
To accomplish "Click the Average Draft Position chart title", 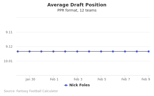I will tap(77, 5).
